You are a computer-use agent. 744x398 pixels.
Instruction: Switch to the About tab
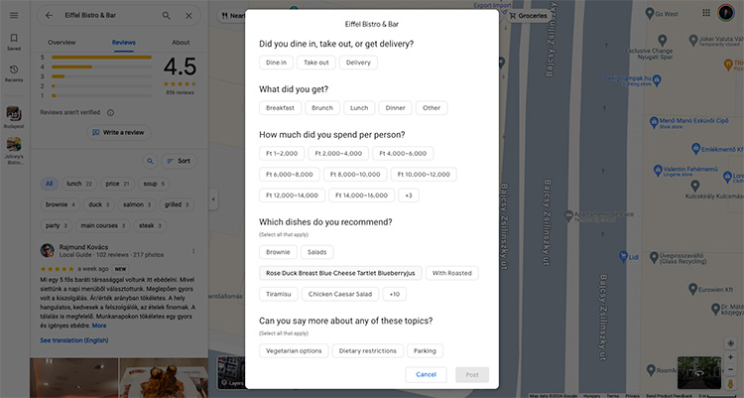(181, 43)
